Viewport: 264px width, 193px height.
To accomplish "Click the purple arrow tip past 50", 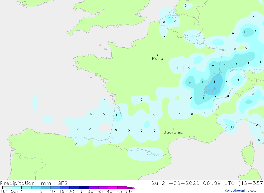I will (132, 188).
